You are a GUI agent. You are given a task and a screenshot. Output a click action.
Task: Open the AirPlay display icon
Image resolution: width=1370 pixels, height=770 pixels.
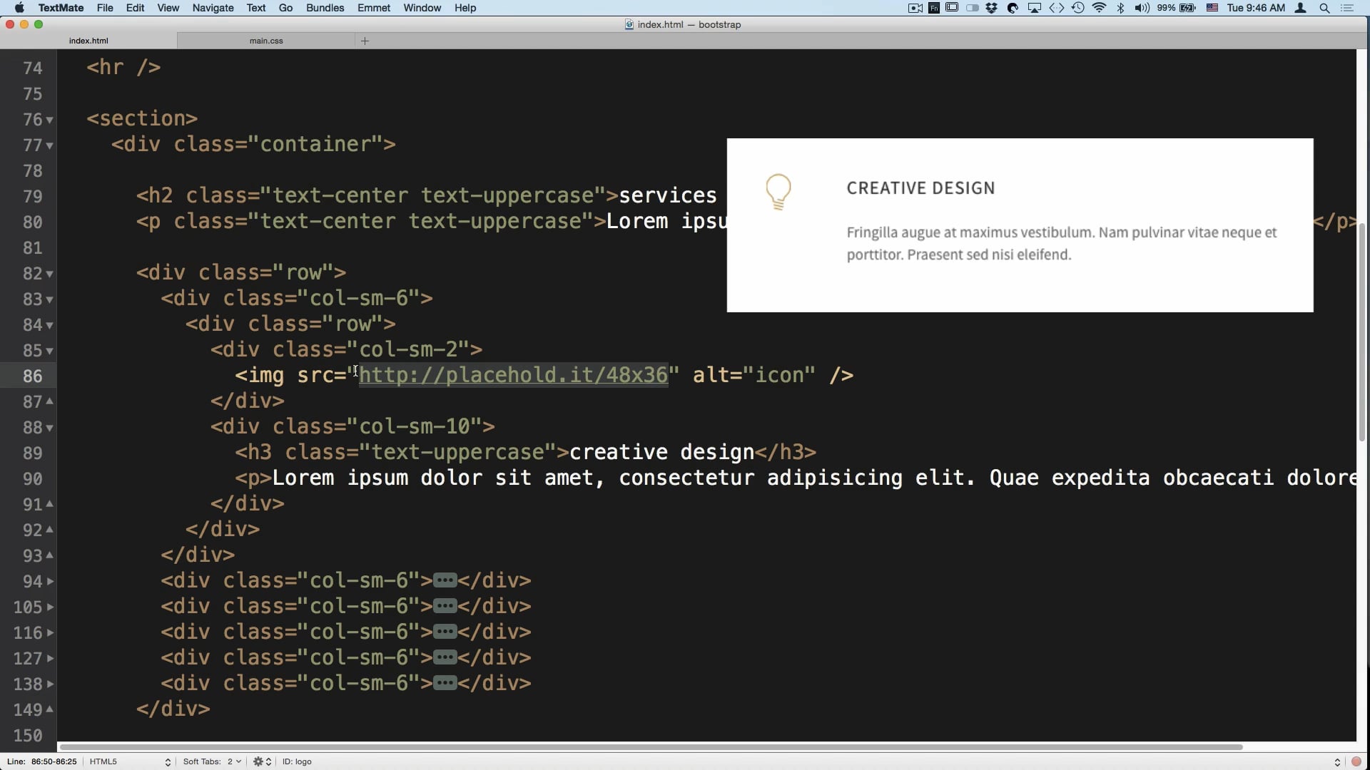(1035, 8)
